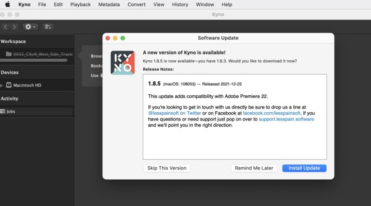Click Adobe Premiere 22 compatibility text
371x206 pixels.
pyautogui.click(x=208, y=96)
